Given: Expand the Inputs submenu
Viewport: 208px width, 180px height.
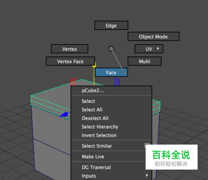Looking at the screenshot, I should point(111,176).
